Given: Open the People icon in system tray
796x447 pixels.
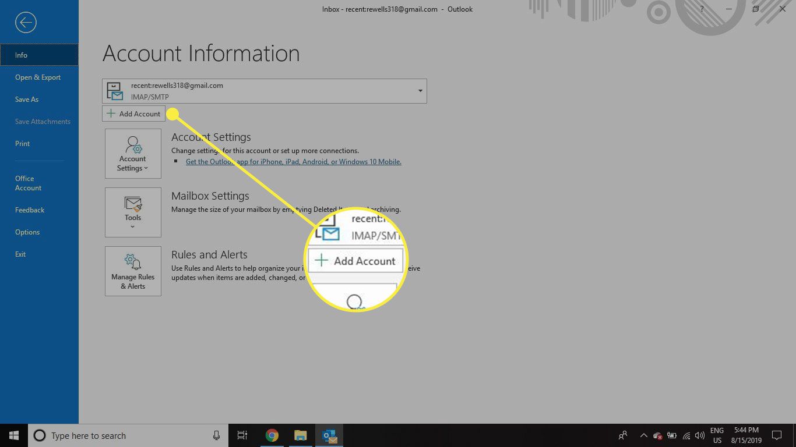Looking at the screenshot, I should pyautogui.click(x=623, y=435).
